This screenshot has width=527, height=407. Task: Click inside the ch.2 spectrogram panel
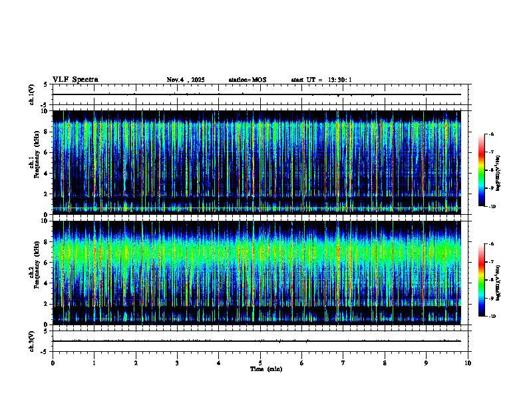point(257,273)
